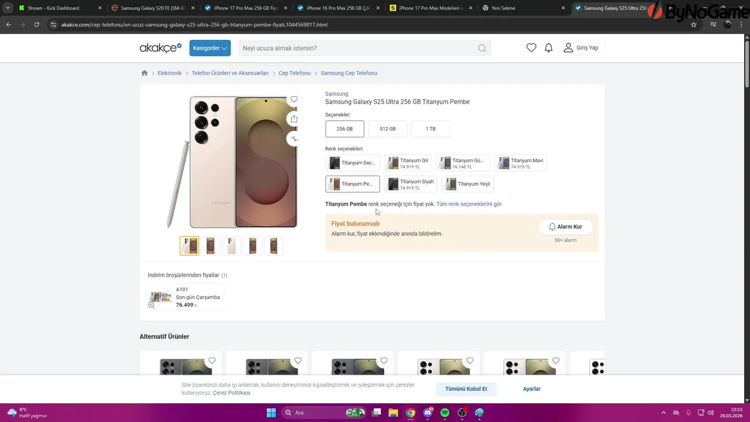Show hidden tray icons chevron

click(x=663, y=413)
